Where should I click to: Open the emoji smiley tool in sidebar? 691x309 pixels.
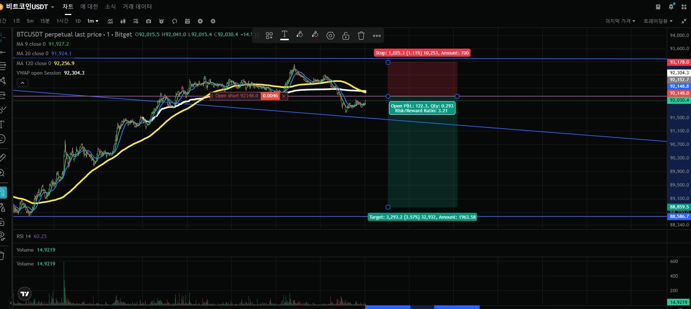2,139
